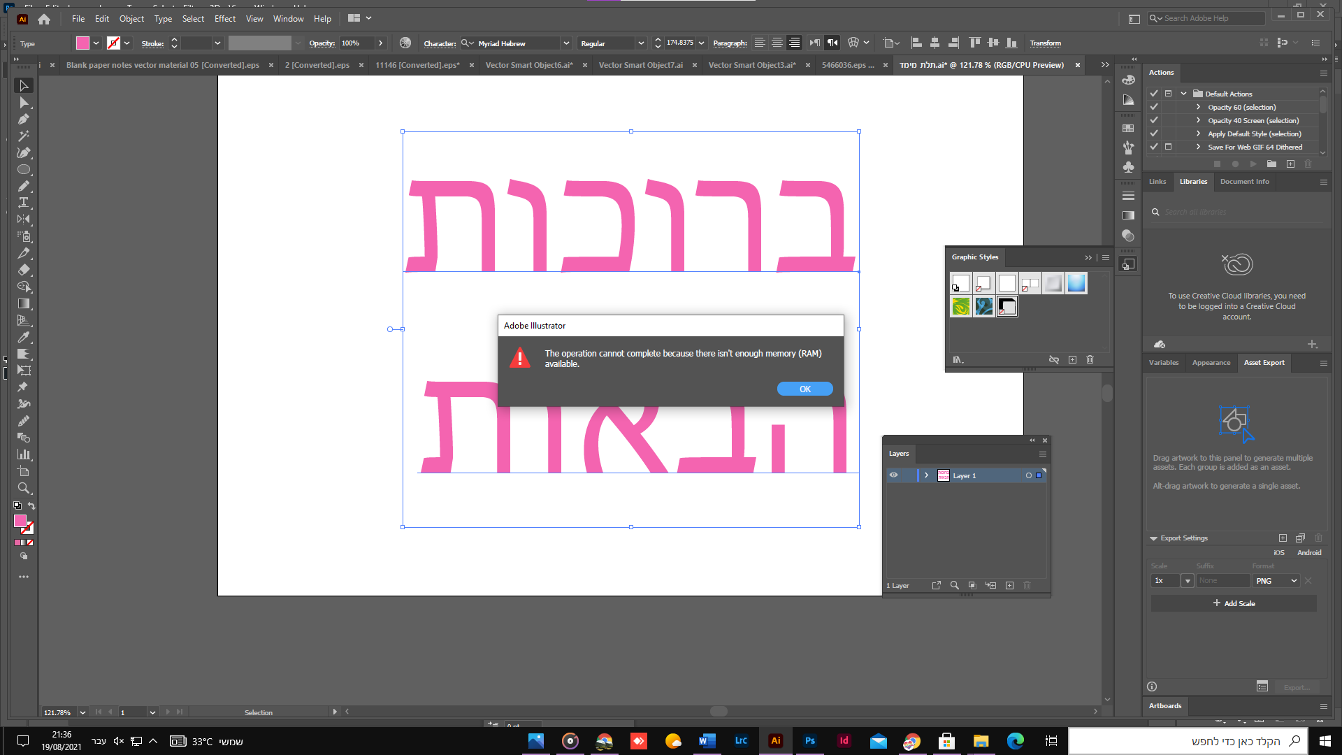Viewport: 1342px width, 755px height.
Task: Select the Type tool
Action: [24, 203]
